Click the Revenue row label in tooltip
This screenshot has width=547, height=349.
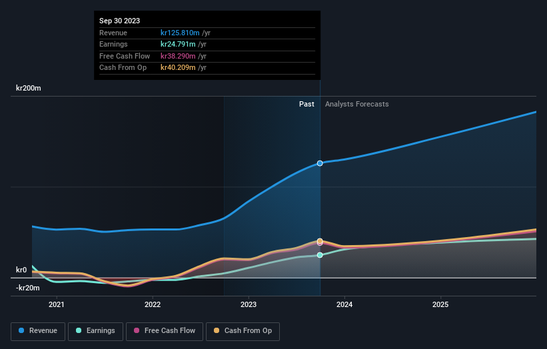point(113,33)
